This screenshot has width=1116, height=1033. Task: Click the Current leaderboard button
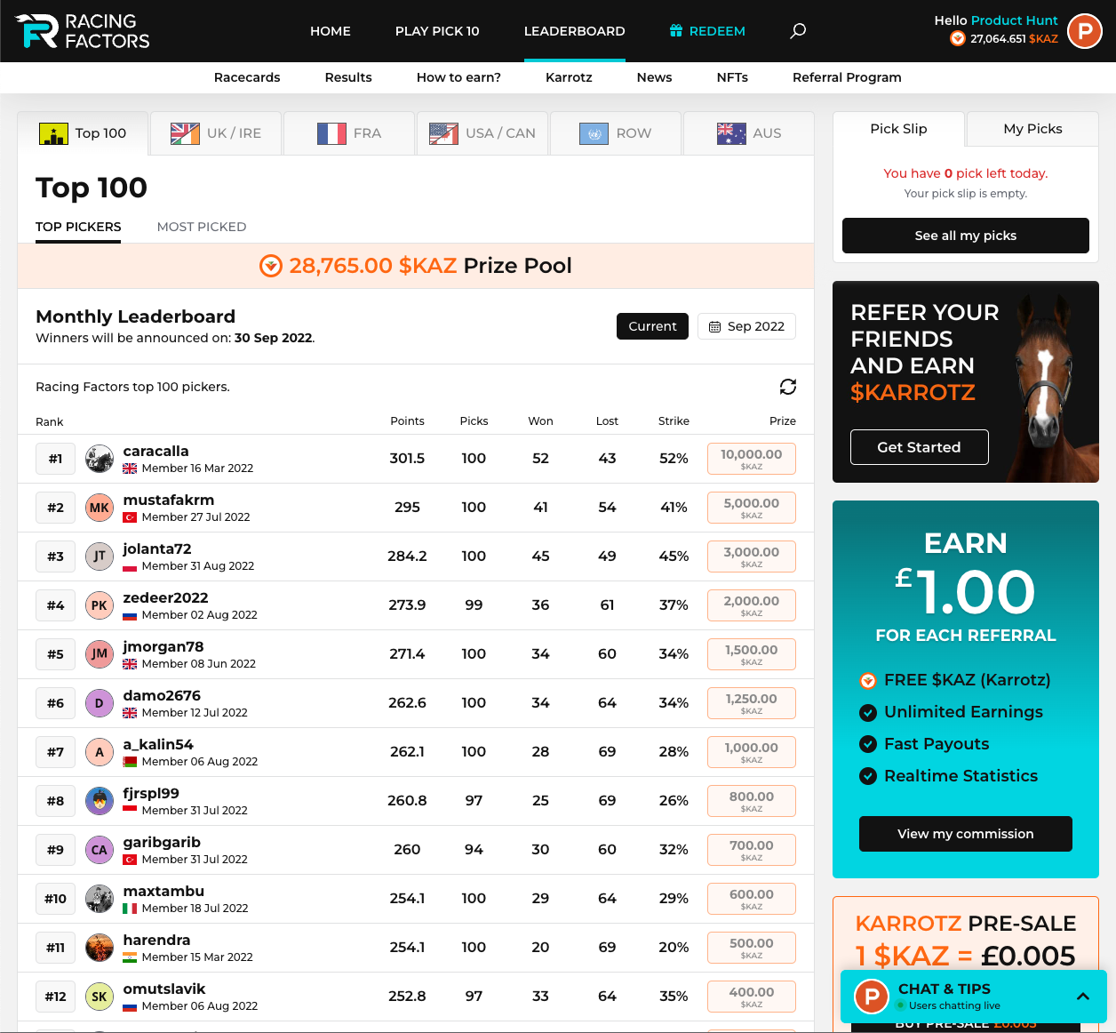click(652, 326)
